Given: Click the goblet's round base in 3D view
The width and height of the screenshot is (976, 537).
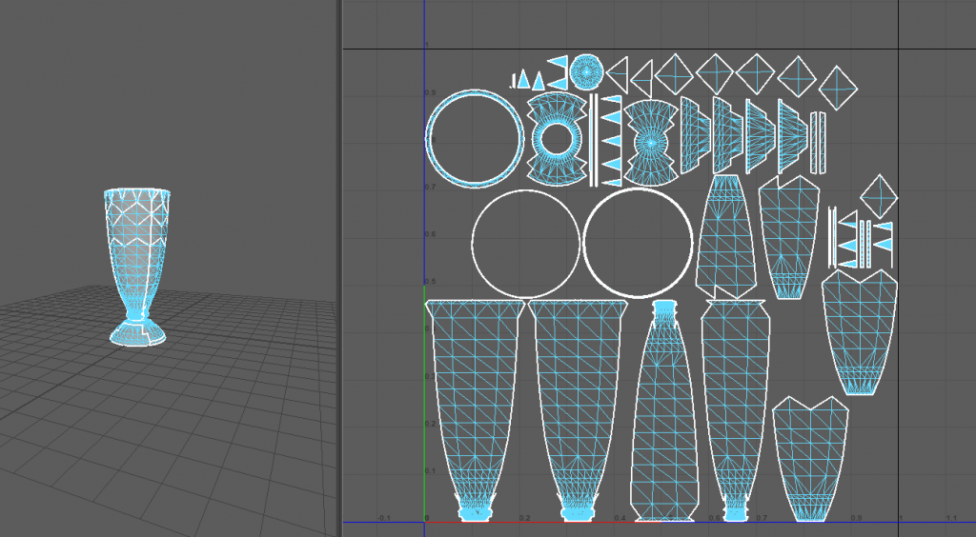Looking at the screenshot, I should tap(139, 333).
